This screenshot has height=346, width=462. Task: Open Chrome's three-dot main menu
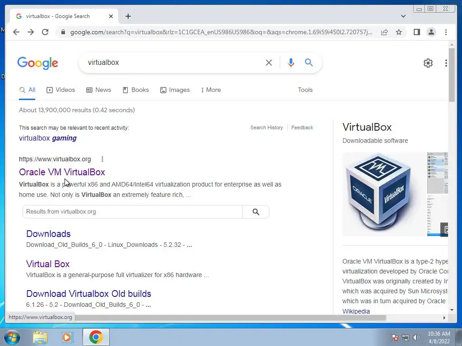click(x=446, y=32)
